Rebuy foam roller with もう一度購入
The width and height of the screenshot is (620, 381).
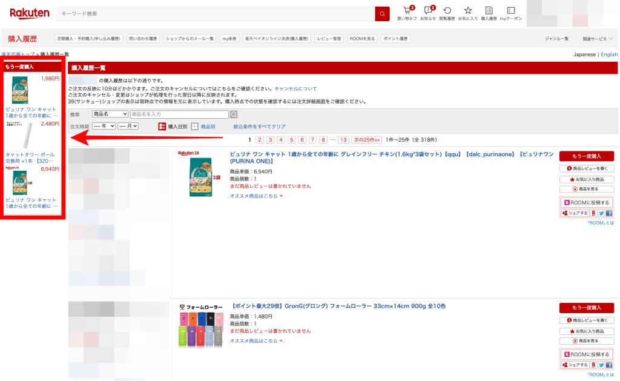click(587, 308)
